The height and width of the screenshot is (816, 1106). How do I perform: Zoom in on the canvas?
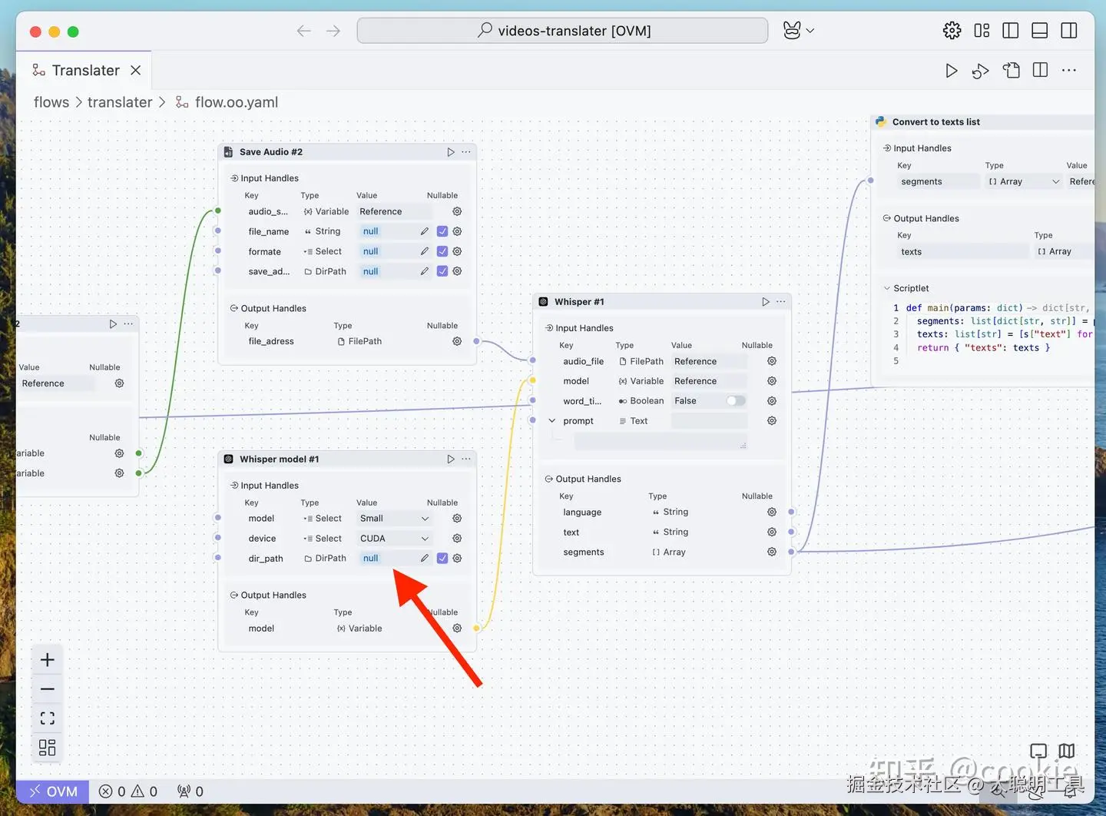[48, 660]
